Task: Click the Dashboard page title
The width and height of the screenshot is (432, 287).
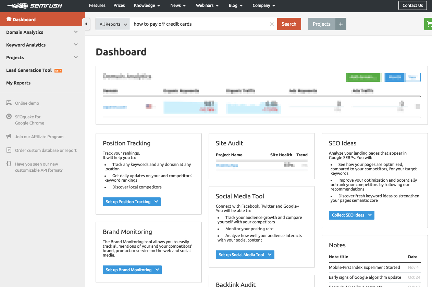Action: click(x=121, y=52)
